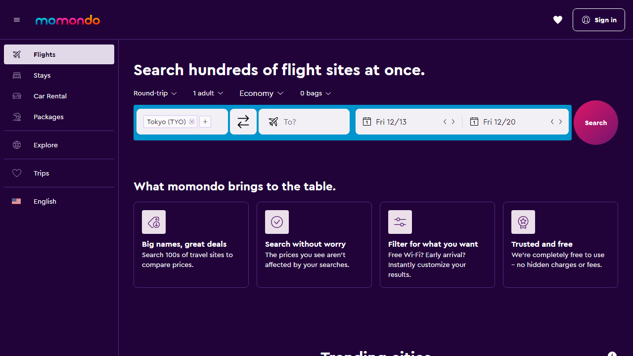Remove Tokyo (TYO) from the origin field
Image resolution: width=633 pixels, height=356 pixels.
click(x=191, y=122)
